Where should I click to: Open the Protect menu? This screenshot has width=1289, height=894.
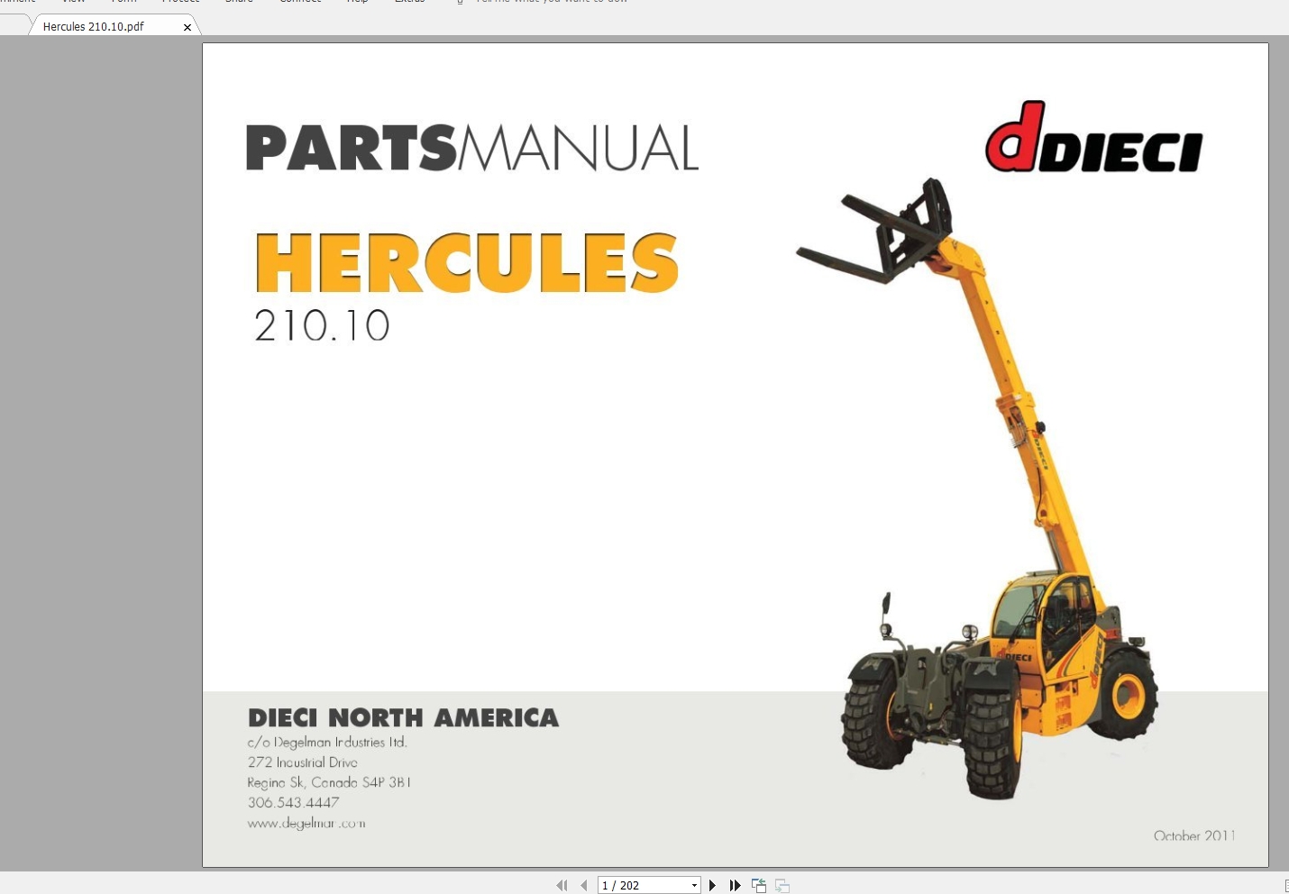[180, 2]
